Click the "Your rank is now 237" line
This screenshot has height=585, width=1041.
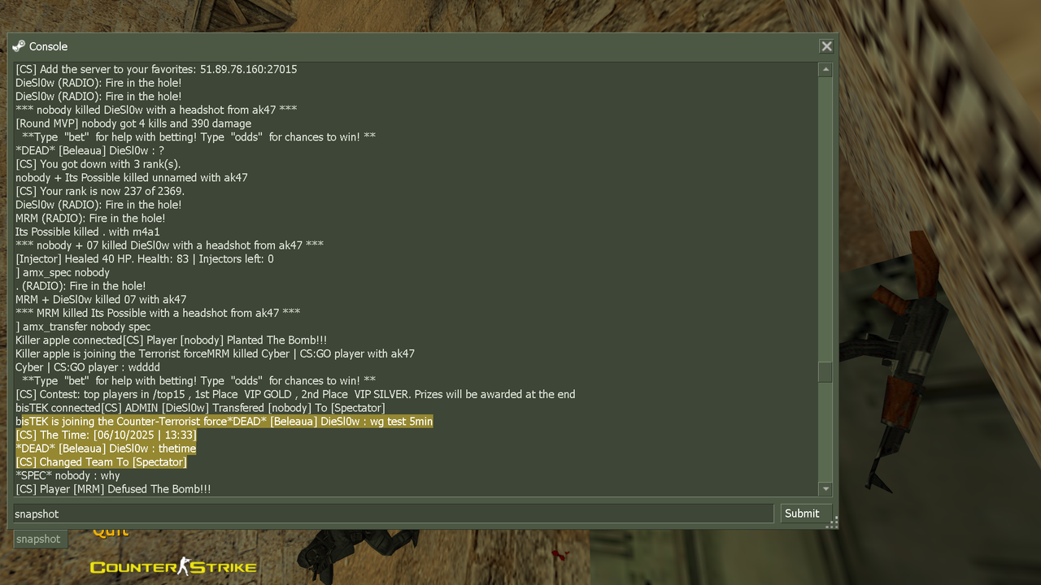coord(100,191)
